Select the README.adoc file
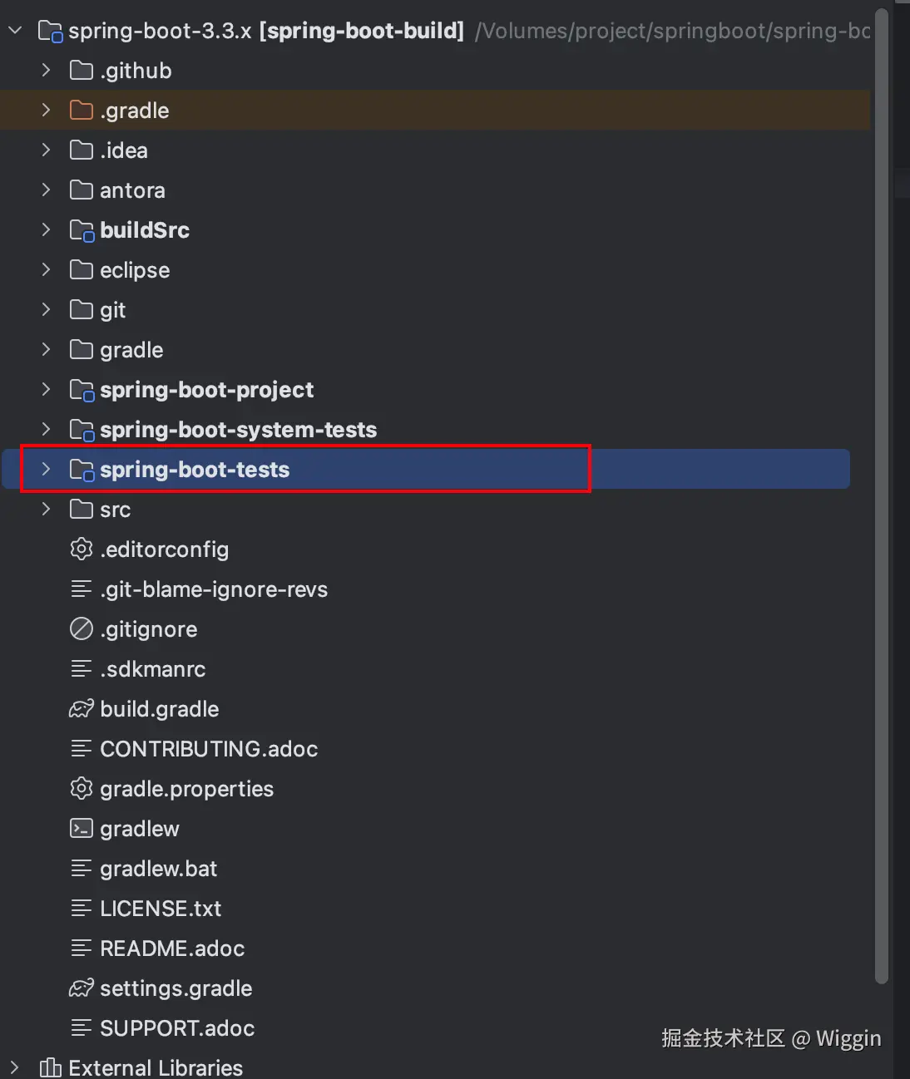 (x=171, y=948)
